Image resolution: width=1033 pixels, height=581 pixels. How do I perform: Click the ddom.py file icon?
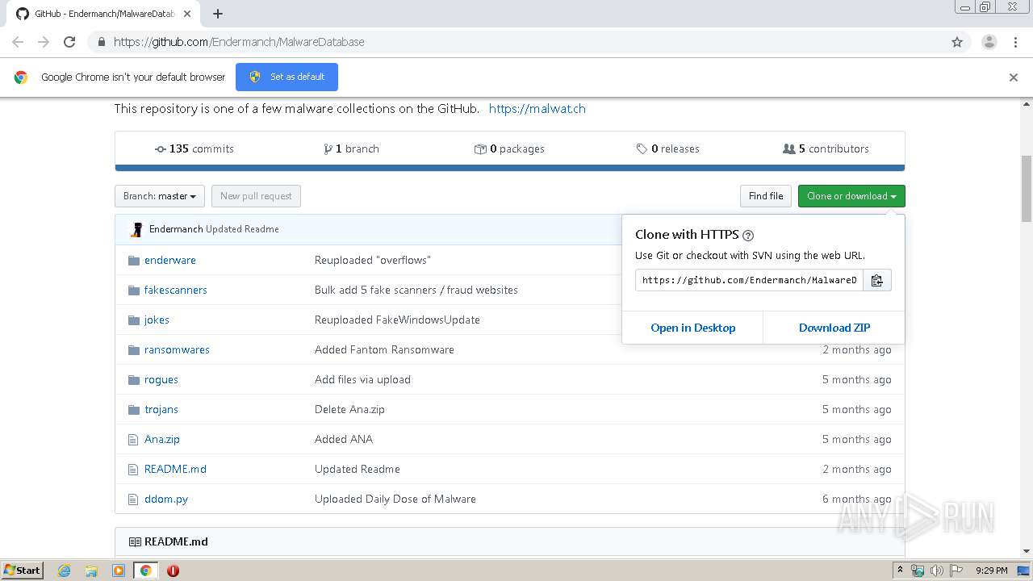[x=134, y=499]
